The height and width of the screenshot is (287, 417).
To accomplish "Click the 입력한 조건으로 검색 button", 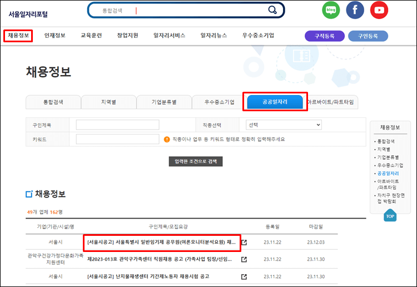I will (195, 161).
